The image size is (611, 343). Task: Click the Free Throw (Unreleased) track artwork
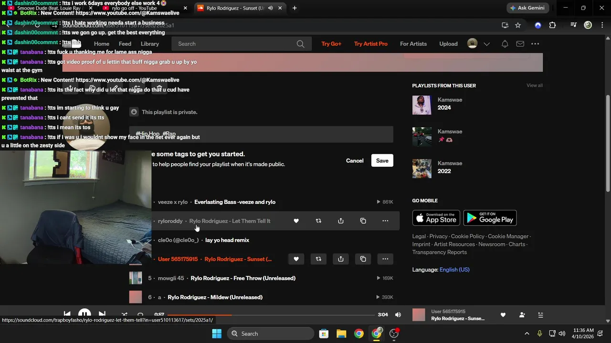(136, 278)
